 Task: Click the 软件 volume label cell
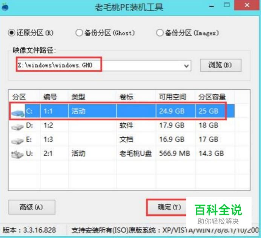(x=126, y=125)
